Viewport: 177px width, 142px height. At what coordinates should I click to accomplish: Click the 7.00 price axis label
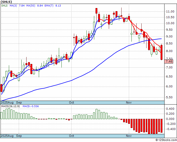[x=169, y=67]
